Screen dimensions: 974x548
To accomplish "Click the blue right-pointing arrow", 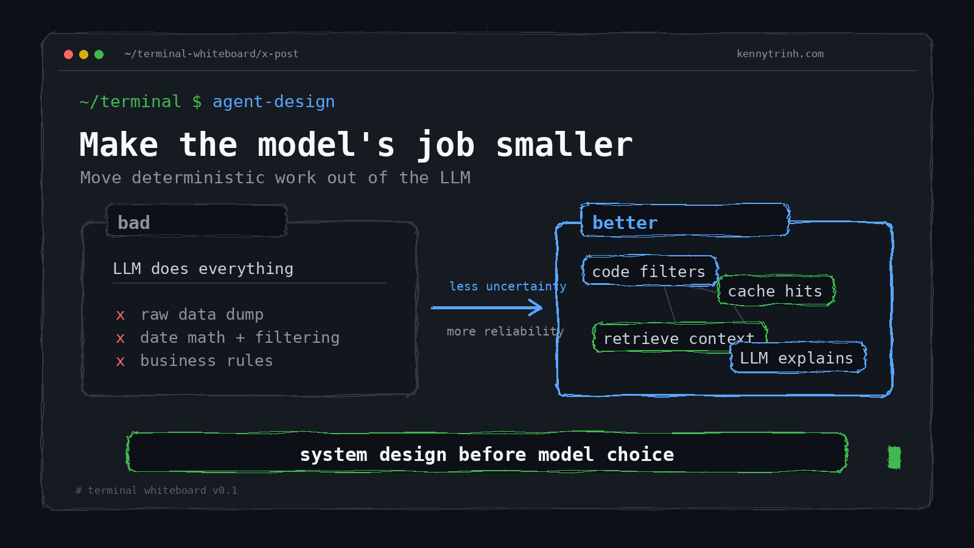I will 487,308.
